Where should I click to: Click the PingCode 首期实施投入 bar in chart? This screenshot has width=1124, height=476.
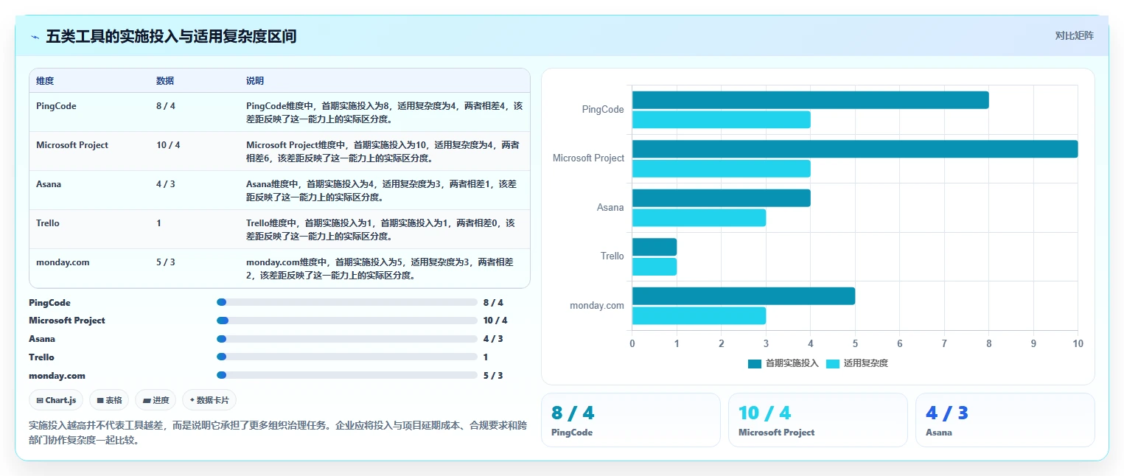pos(810,100)
